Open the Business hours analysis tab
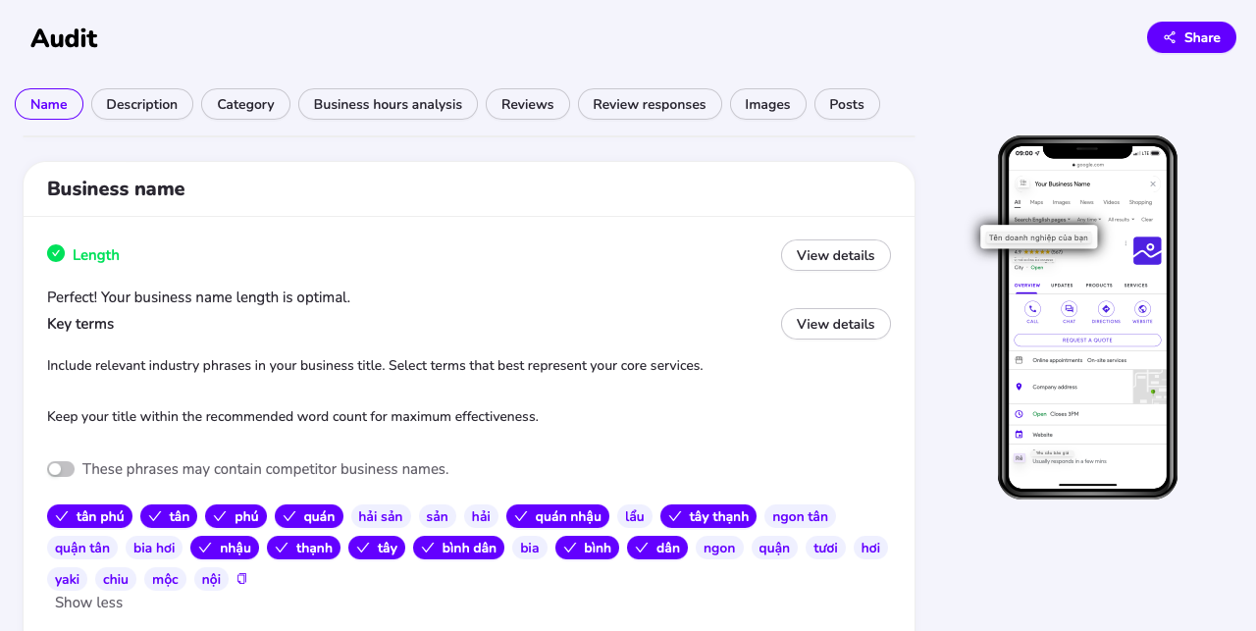 click(x=388, y=104)
